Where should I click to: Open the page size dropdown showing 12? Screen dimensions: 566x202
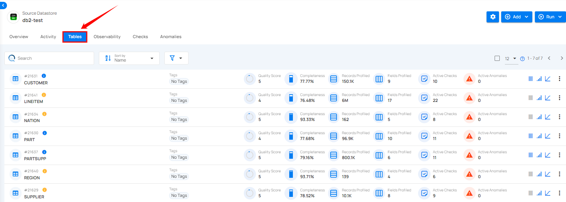511,58
